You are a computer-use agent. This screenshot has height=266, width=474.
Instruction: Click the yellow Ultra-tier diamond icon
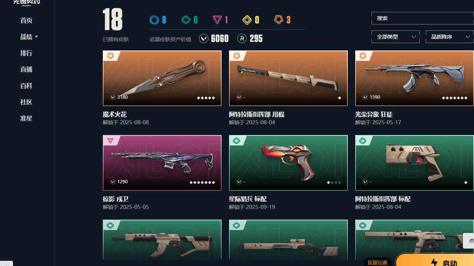click(x=247, y=20)
